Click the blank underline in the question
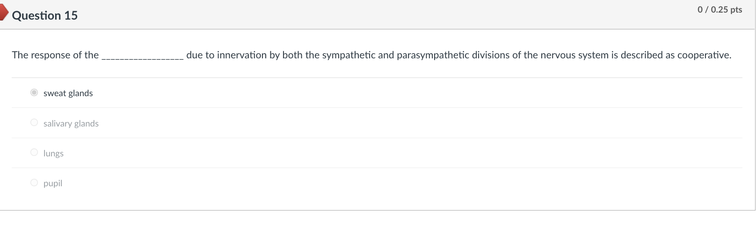The height and width of the screenshot is (225, 756). pyautogui.click(x=142, y=56)
